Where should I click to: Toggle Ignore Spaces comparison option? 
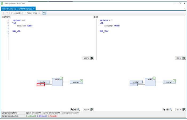pos(33,113)
